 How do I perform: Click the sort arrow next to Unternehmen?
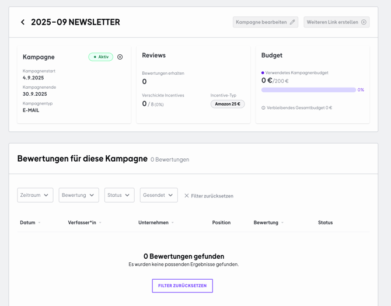[173, 222]
